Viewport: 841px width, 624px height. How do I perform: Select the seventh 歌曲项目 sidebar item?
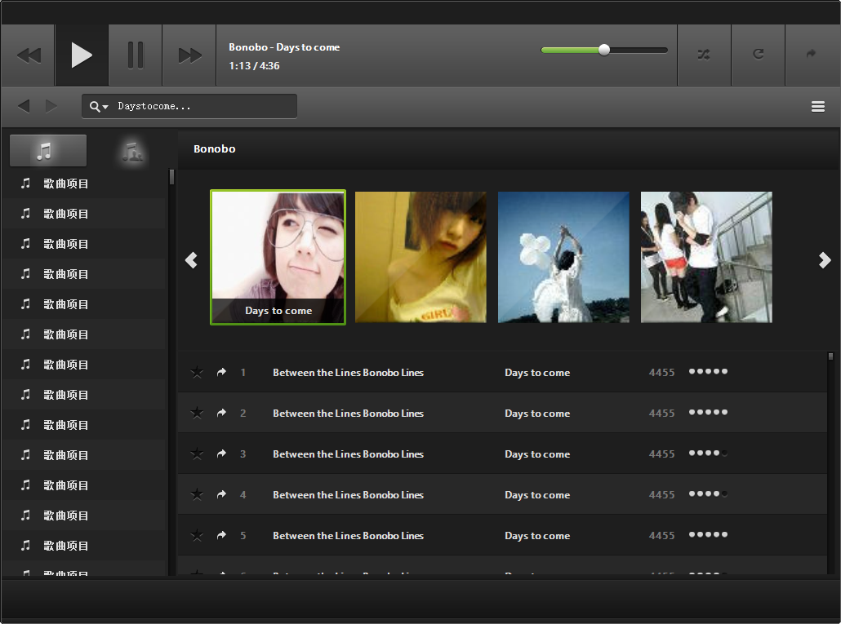click(83, 365)
